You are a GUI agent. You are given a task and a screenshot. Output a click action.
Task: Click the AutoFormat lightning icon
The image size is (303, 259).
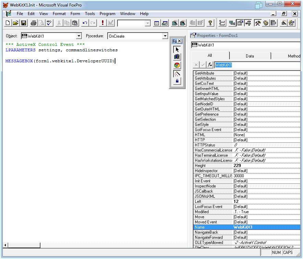coord(292,23)
